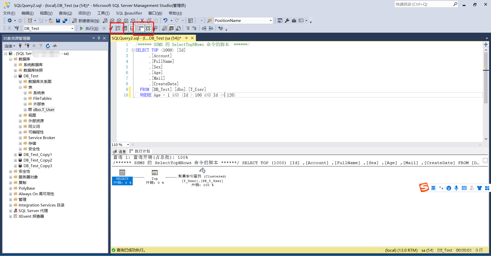The width and height of the screenshot is (491, 256).
Task: Open Activity Monitor icon in Object Explorer
Action: coord(55,46)
